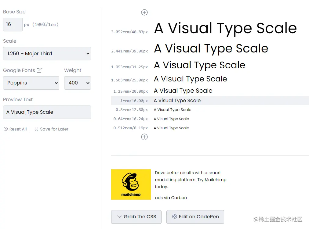
Task: Click the Mailchimp ad description text
Action: 191,180
